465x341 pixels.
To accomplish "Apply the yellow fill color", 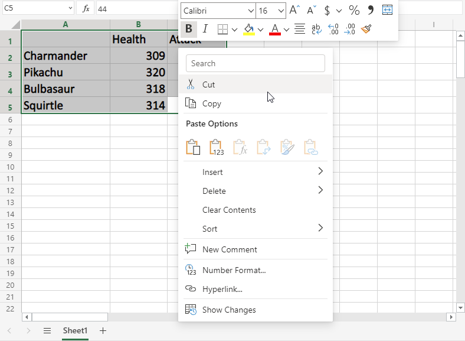I will pyautogui.click(x=248, y=29).
